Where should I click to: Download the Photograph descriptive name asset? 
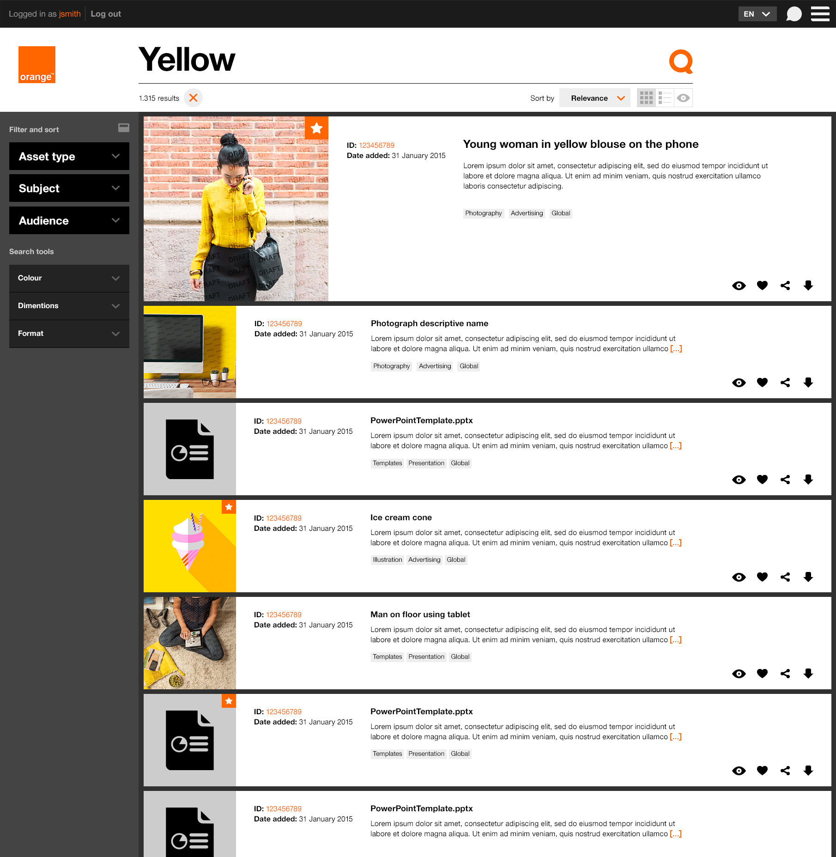pos(808,383)
